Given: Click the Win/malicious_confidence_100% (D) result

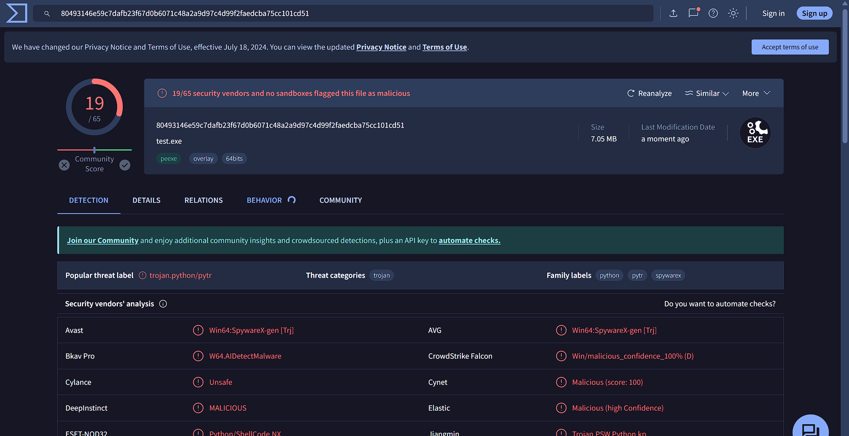Looking at the screenshot, I should [x=633, y=356].
